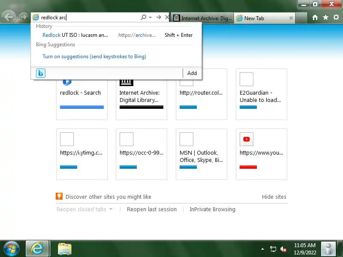Click the orange lightbulb discover icon
This screenshot has width=343, height=257.
pyautogui.click(x=59, y=196)
